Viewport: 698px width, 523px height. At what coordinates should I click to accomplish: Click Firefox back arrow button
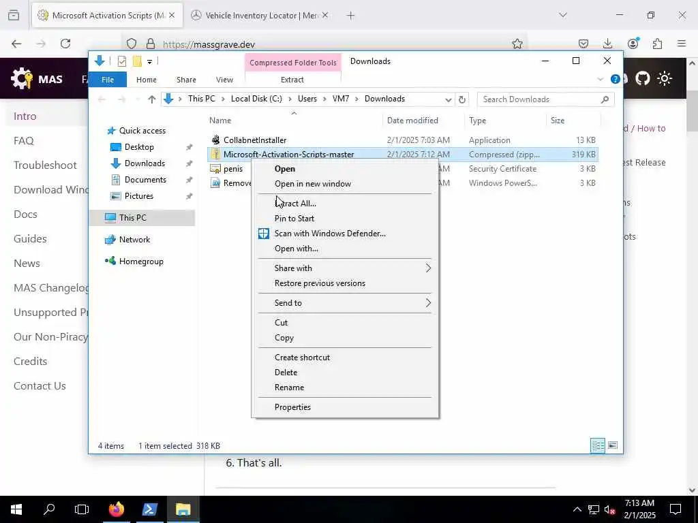click(x=16, y=44)
